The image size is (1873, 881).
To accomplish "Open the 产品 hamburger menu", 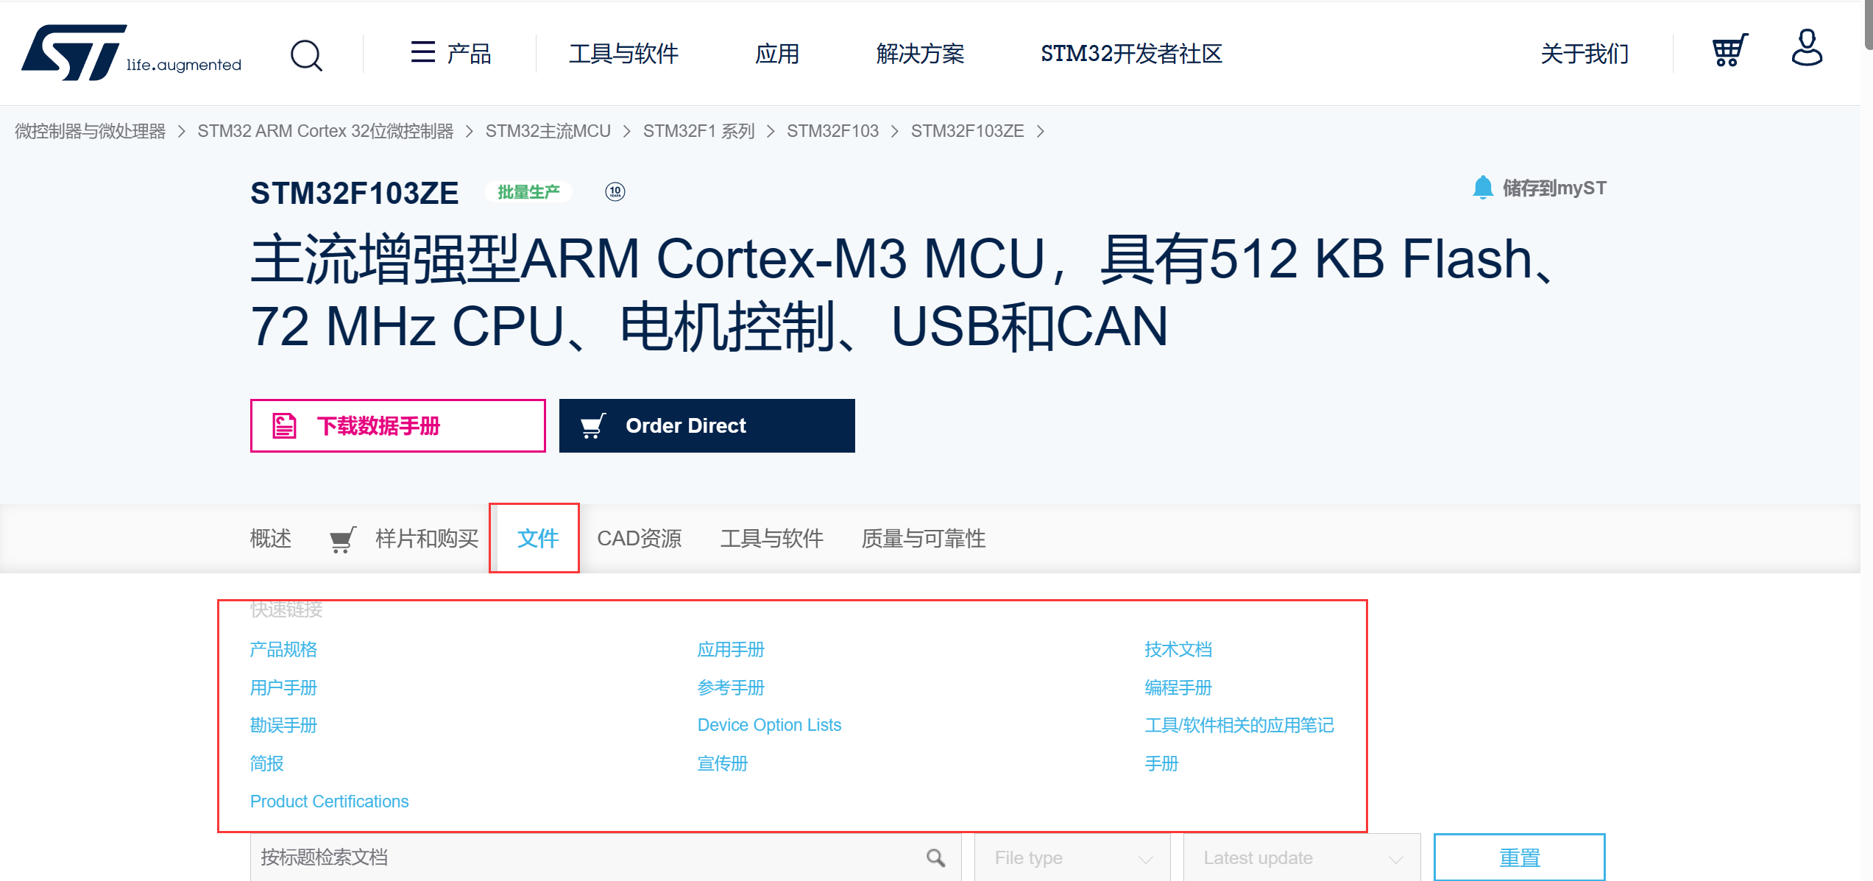I will pyautogui.click(x=450, y=53).
